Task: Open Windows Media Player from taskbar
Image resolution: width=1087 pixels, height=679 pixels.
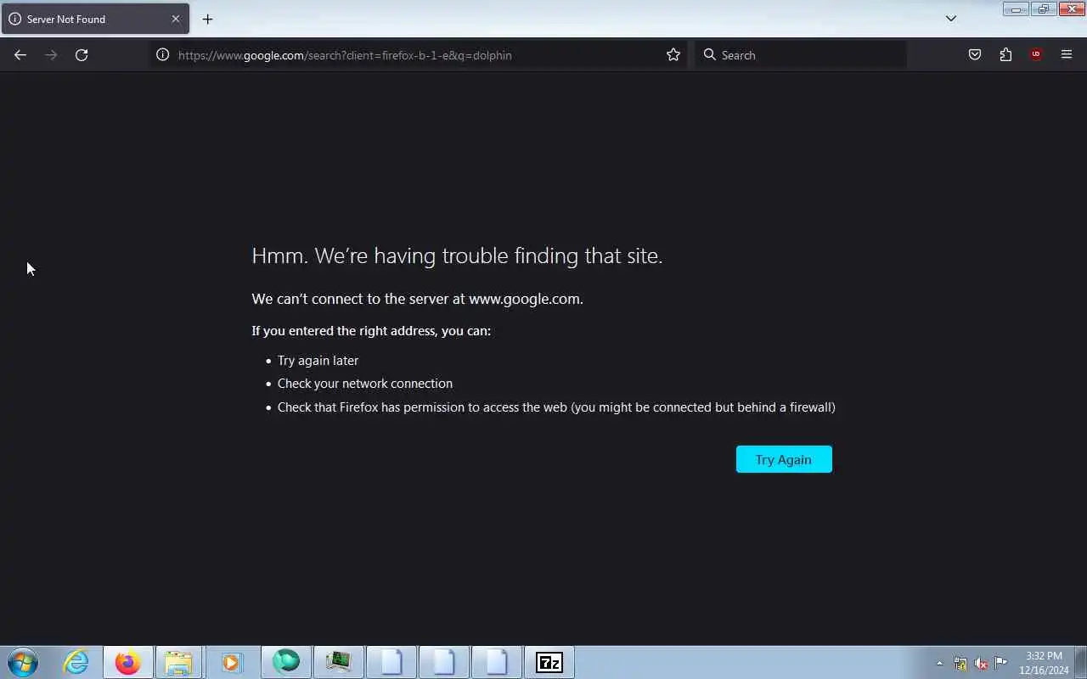Action: point(231,662)
